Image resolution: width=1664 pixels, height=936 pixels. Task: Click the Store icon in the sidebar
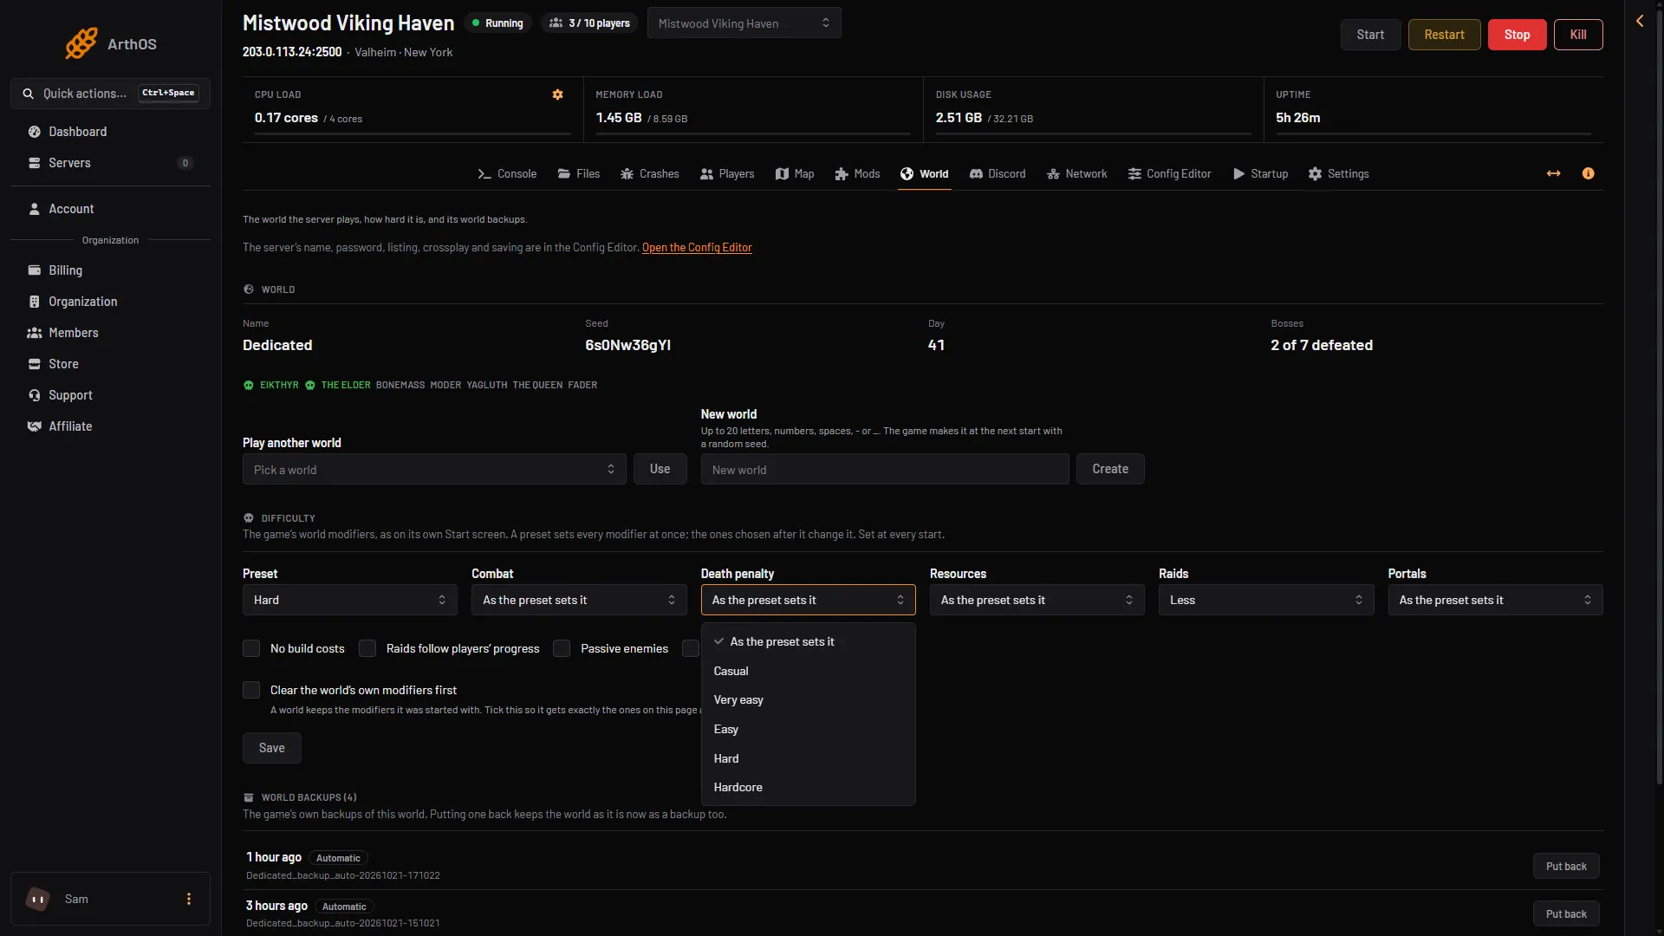[35, 364]
